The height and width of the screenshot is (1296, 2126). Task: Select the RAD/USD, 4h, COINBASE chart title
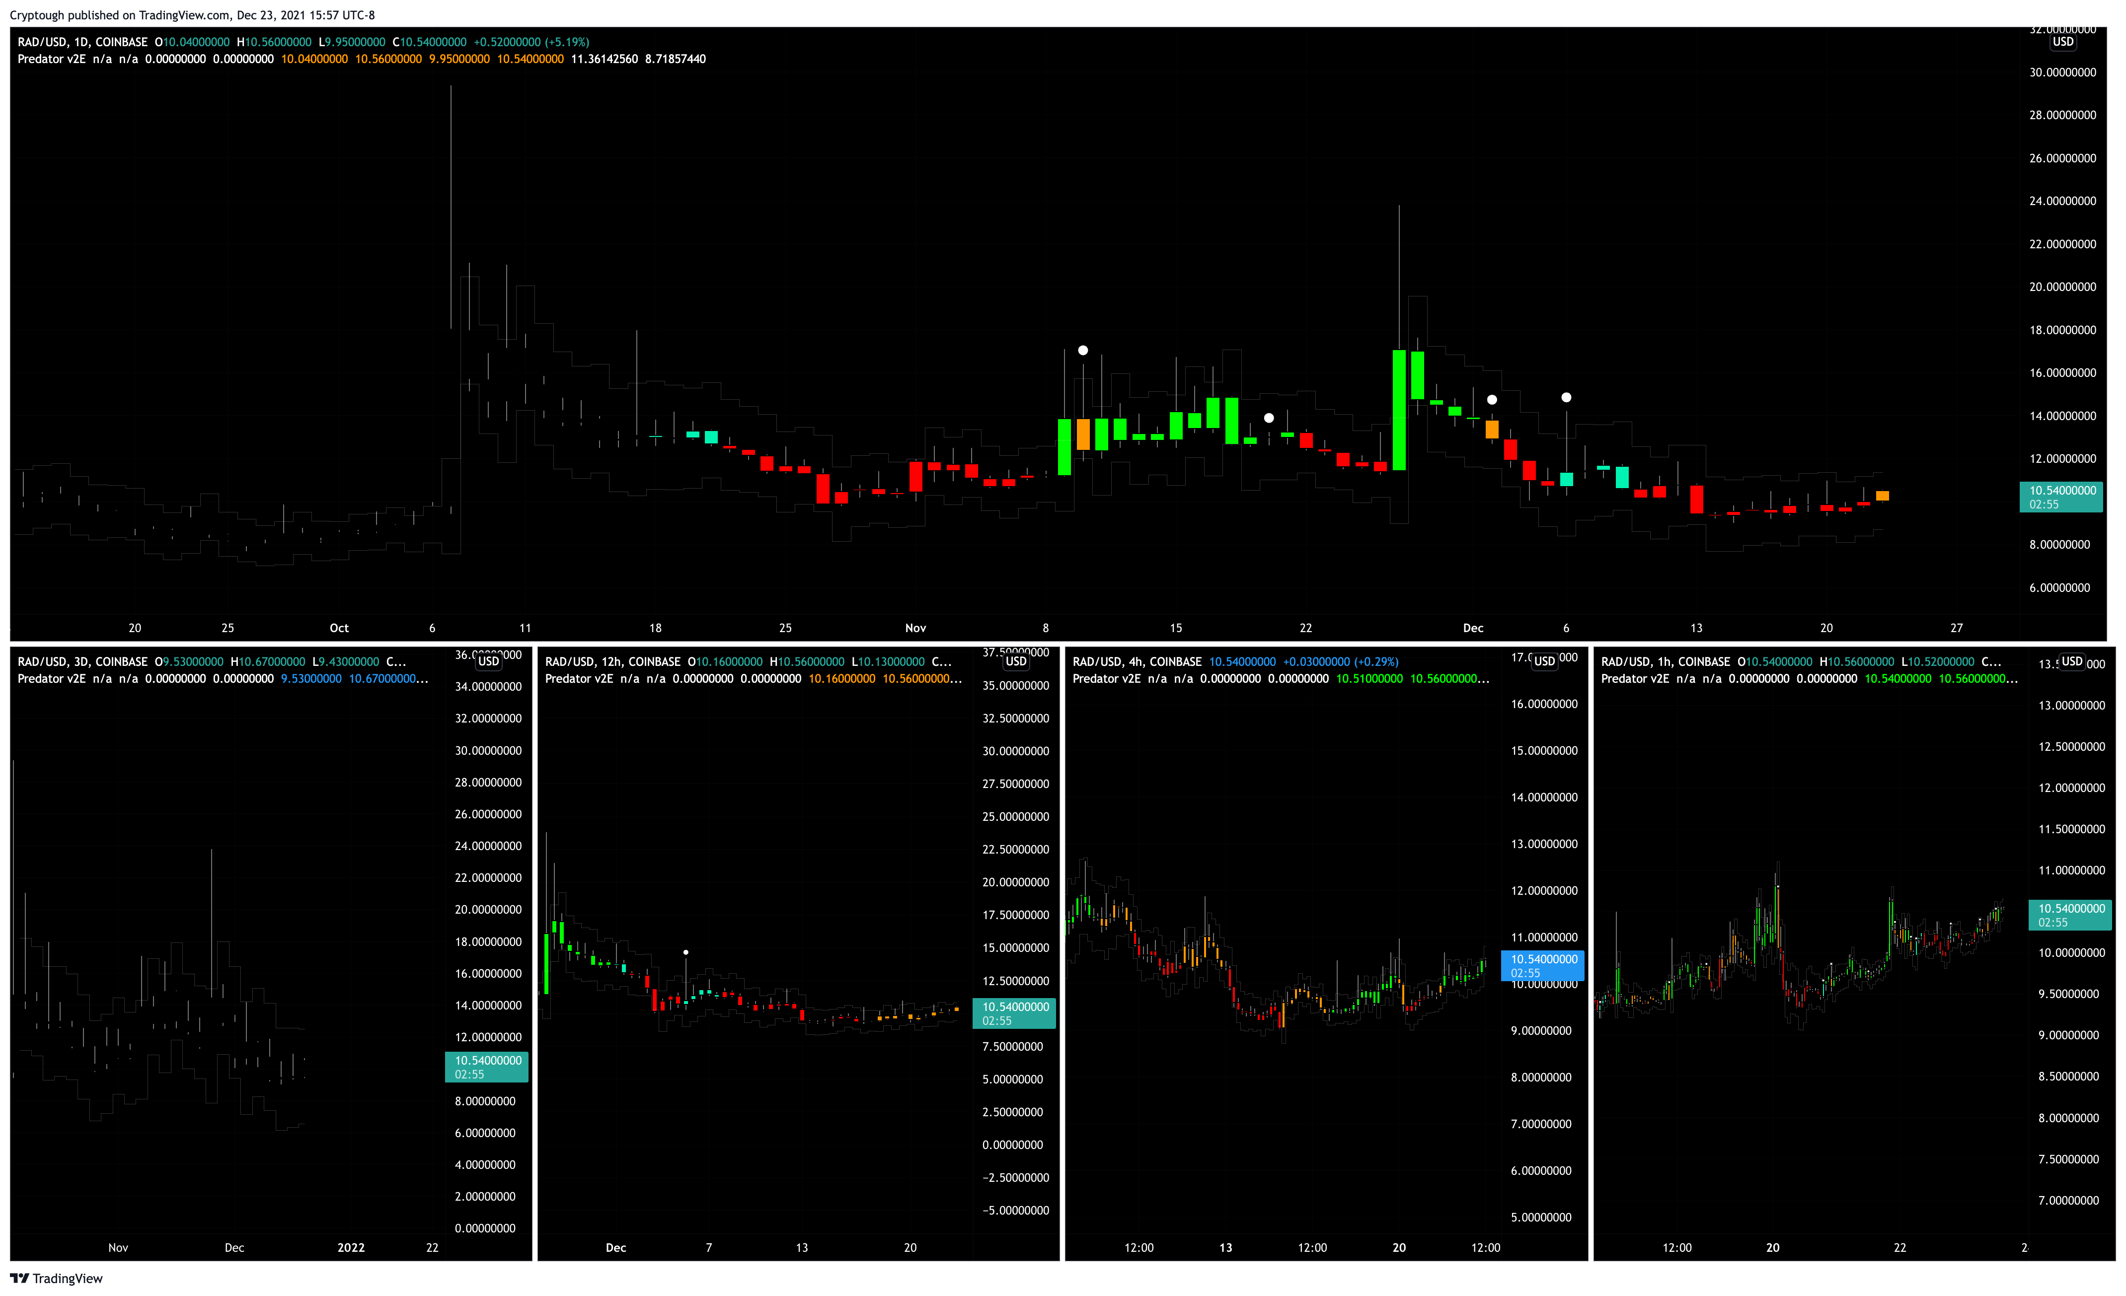coord(1137,661)
